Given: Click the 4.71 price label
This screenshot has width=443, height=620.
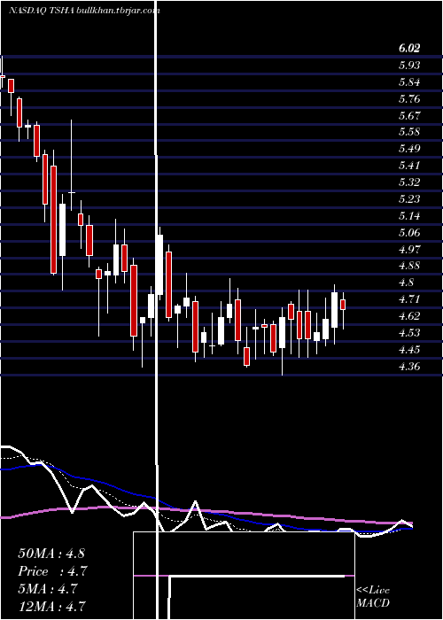Looking at the screenshot, I should 409,299.
